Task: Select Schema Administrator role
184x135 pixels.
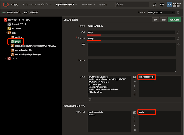Action: point(98,87)
